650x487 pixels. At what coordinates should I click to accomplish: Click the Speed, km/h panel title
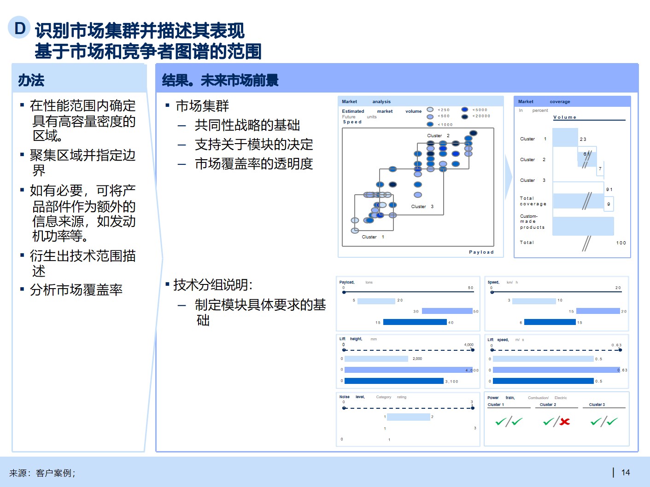503,282
